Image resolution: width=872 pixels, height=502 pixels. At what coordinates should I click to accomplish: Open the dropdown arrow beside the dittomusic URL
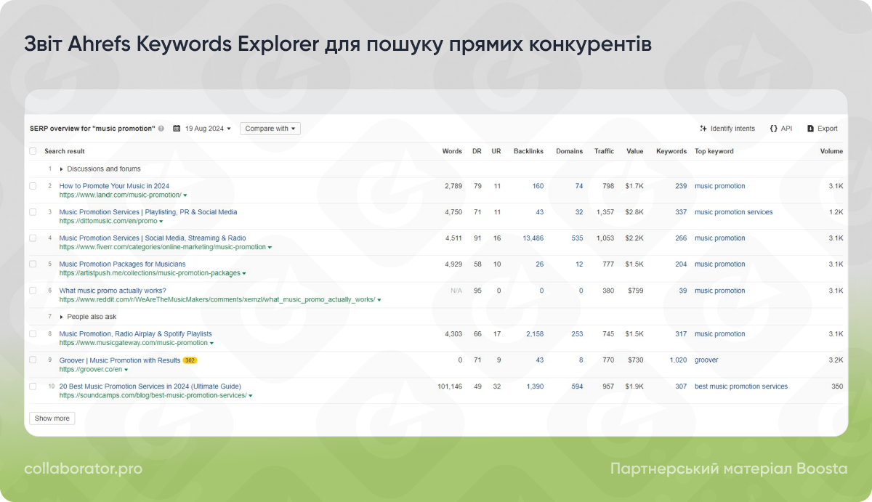163,221
